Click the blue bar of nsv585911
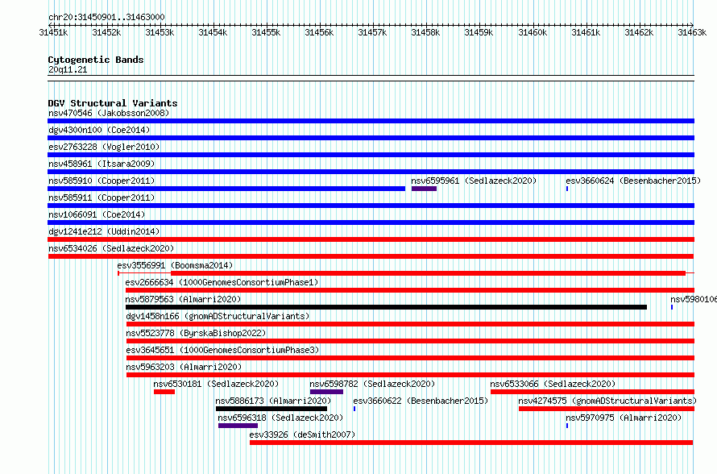The height and width of the screenshot is (474, 717). (x=371, y=206)
